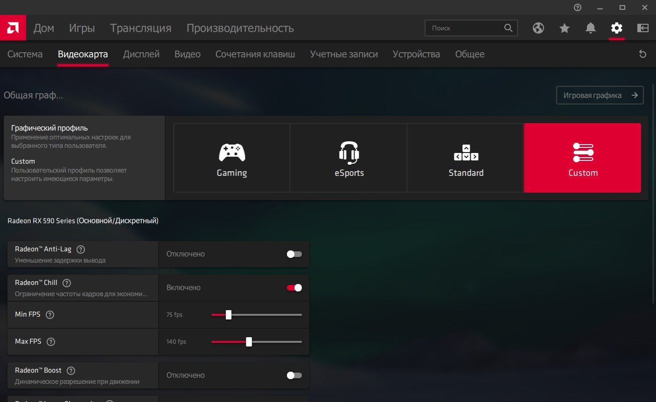Open the Производительность menu
Image resolution: width=656 pixels, height=402 pixels.
pos(240,28)
